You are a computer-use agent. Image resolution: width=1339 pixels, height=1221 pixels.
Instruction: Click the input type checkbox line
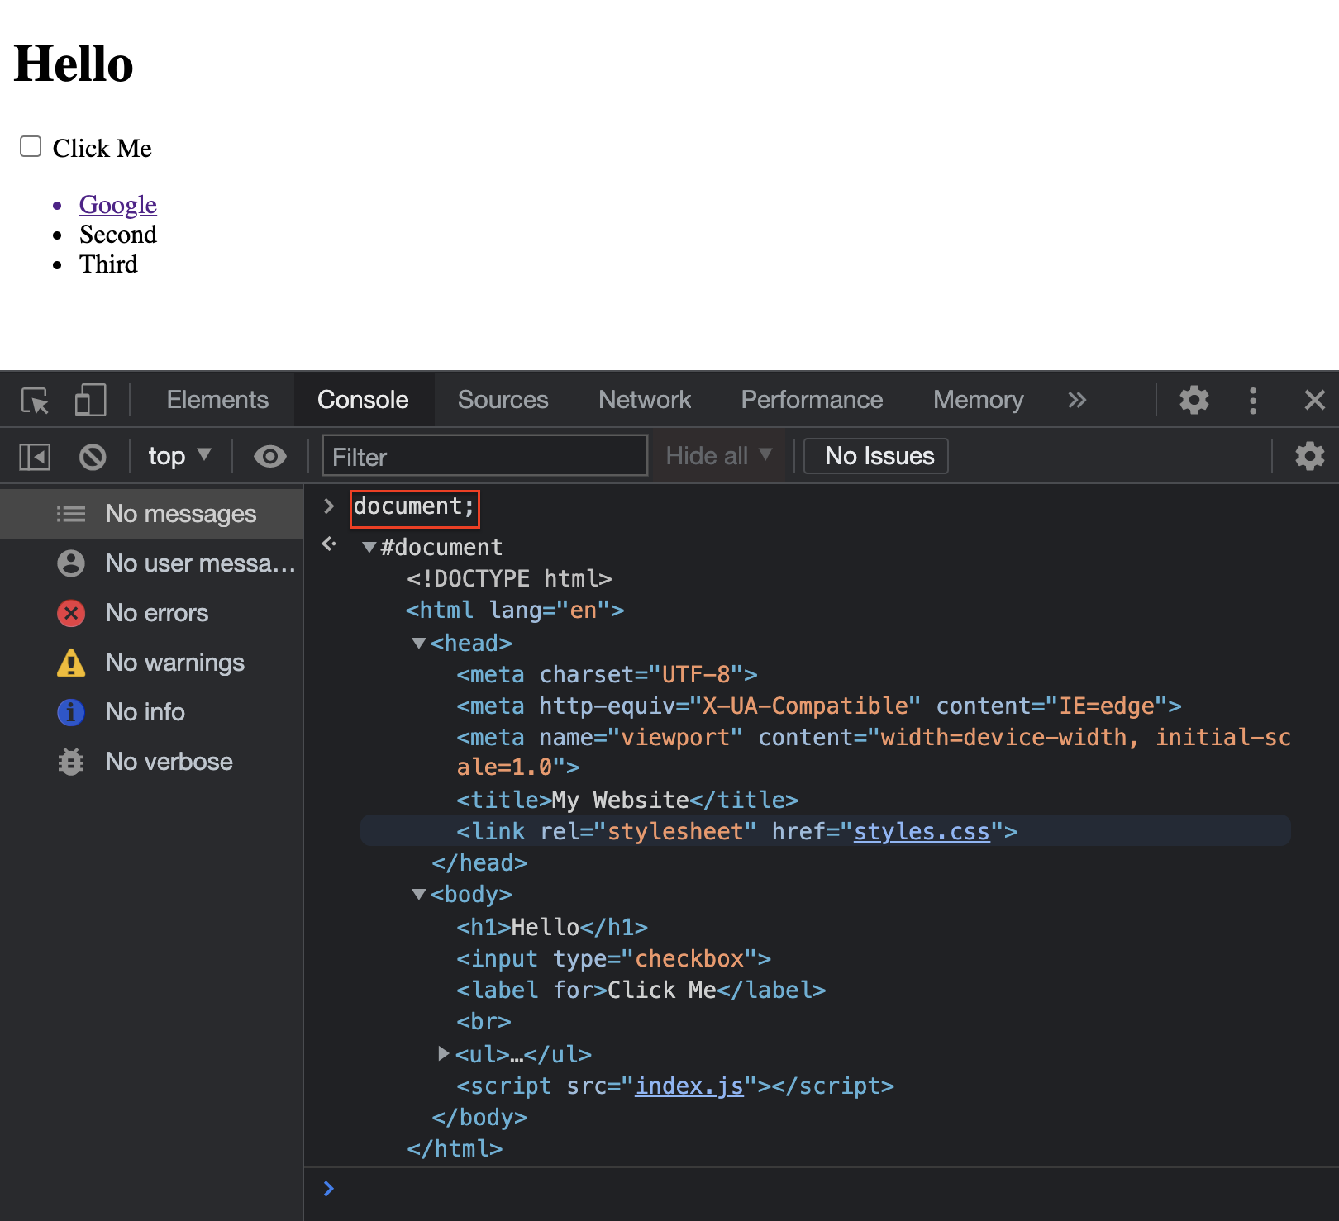tap(614, 958)
